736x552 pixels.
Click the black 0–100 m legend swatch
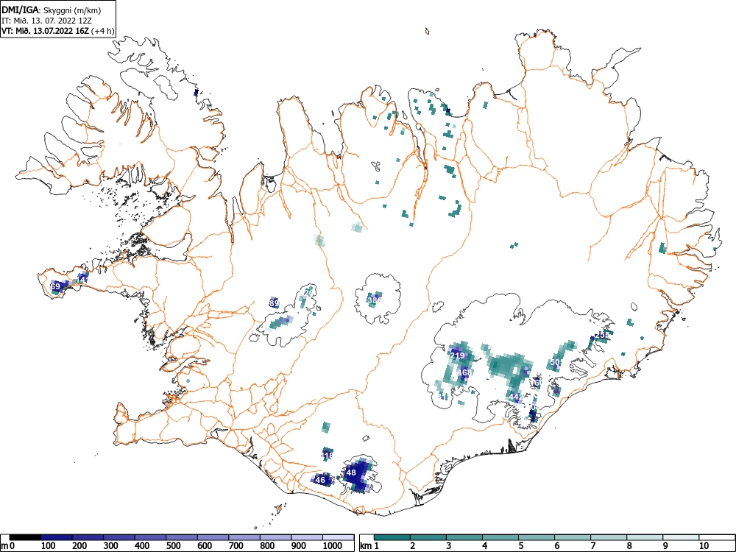pyautogui.click(x=25, y=537)
